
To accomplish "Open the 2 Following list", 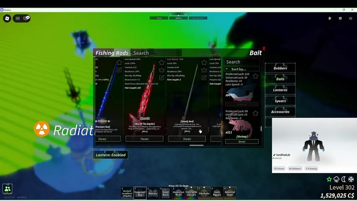I will click(311, 169).
